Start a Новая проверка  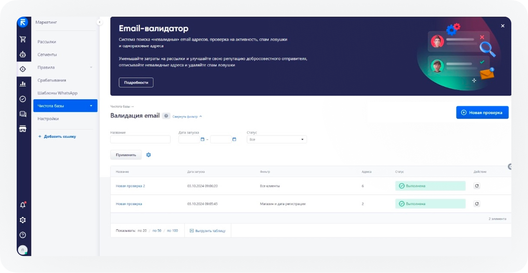(482, 113)
